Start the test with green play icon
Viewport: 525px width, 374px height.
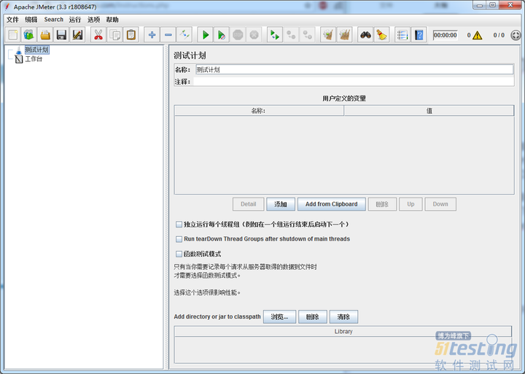tap(205, 35)
